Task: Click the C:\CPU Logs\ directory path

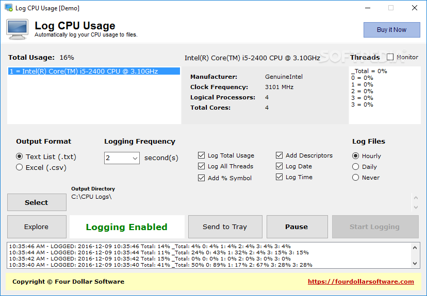Action: 91,197
